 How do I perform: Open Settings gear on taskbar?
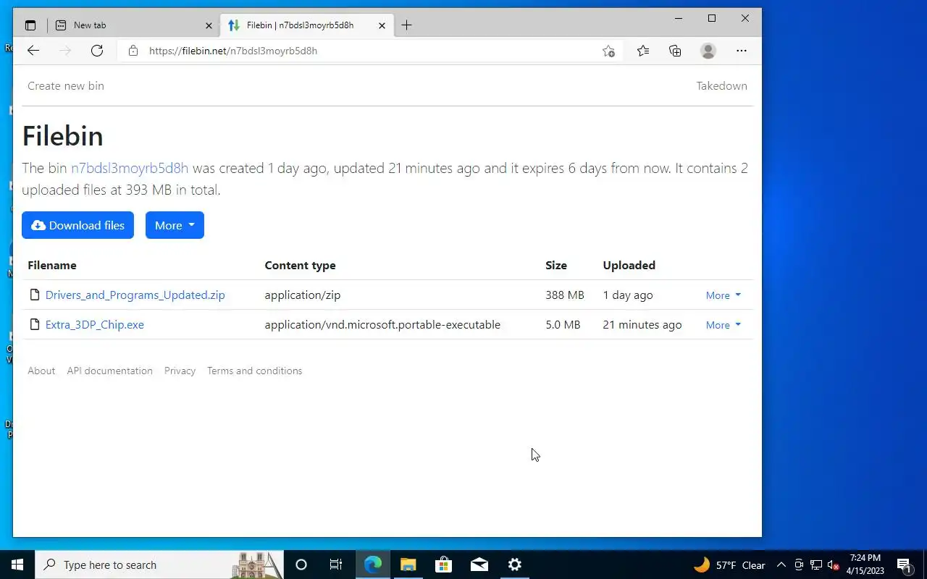pyautogui.click(x=514, y=565)
